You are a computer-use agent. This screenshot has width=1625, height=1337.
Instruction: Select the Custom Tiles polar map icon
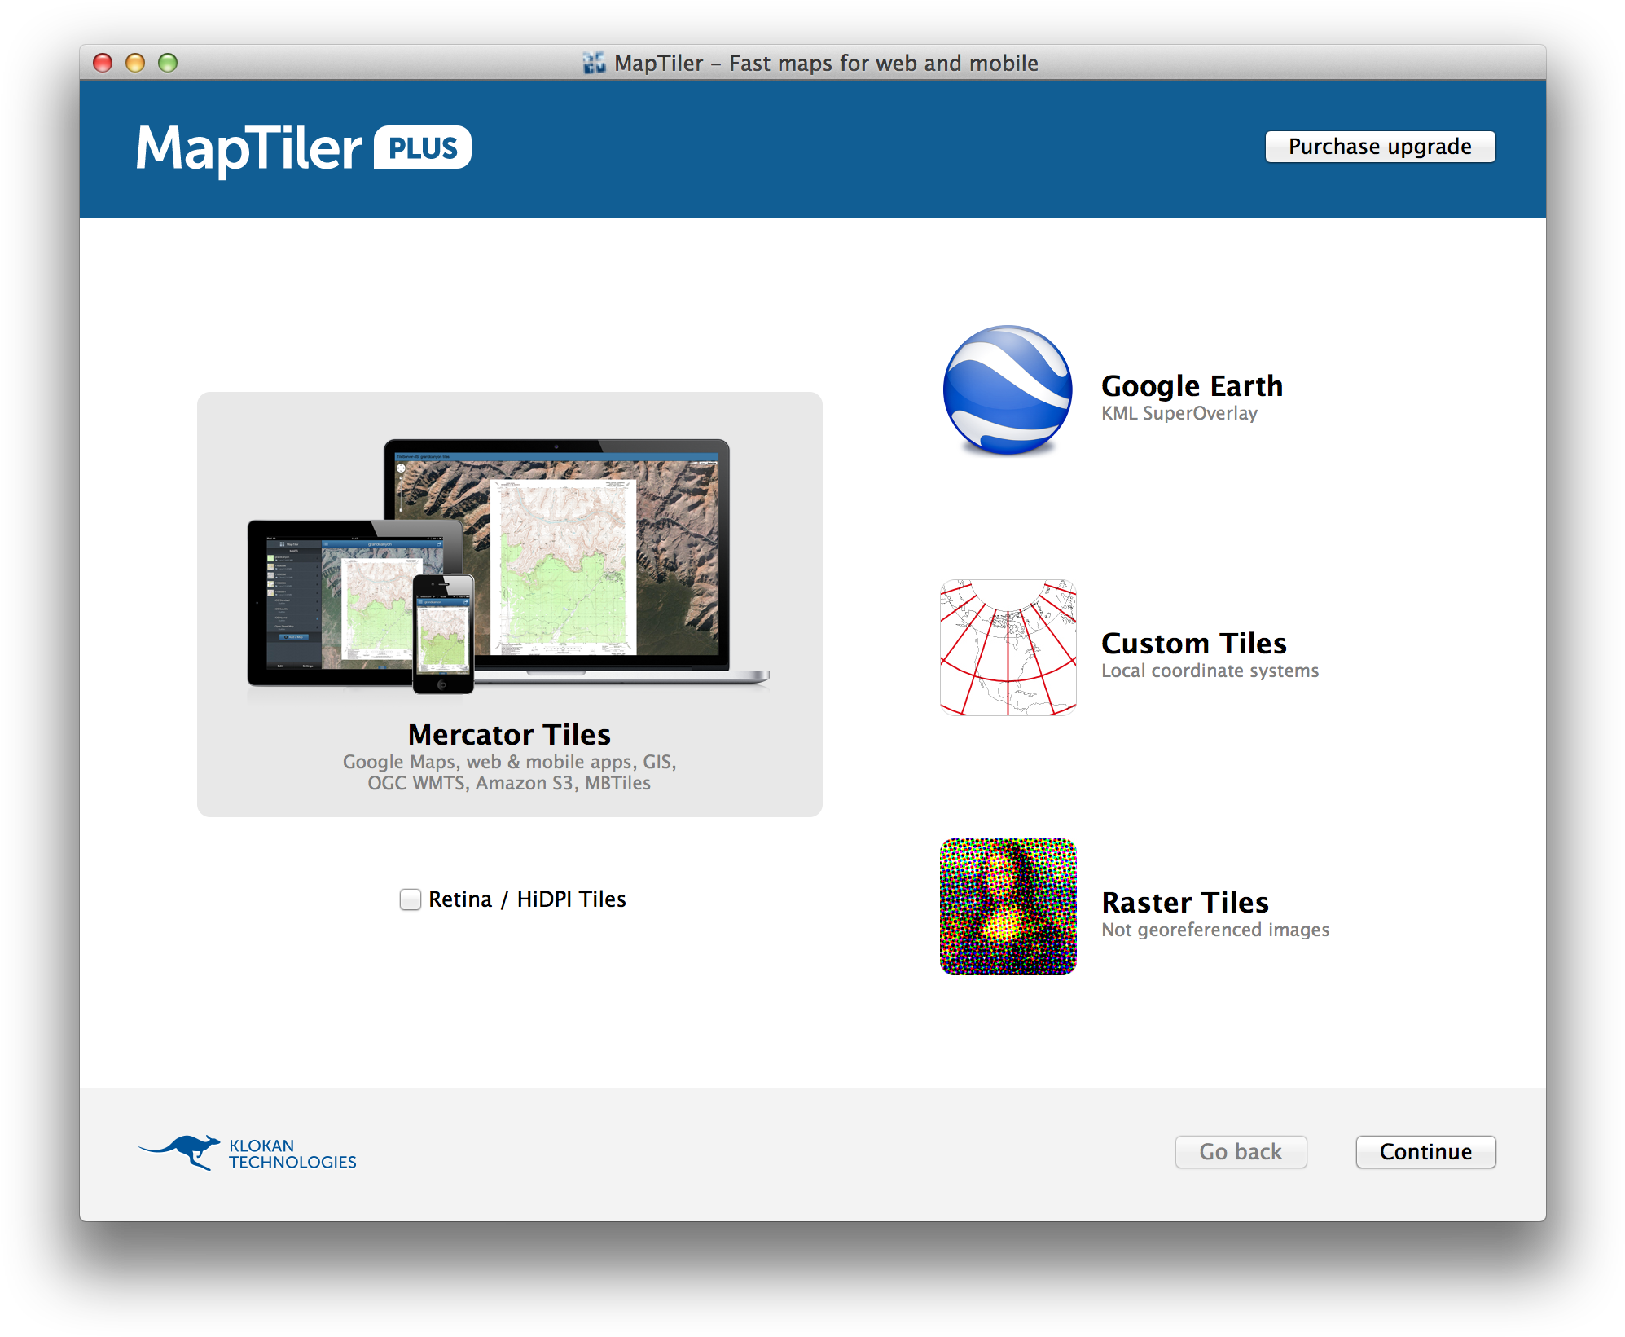tap(1008, 648)
